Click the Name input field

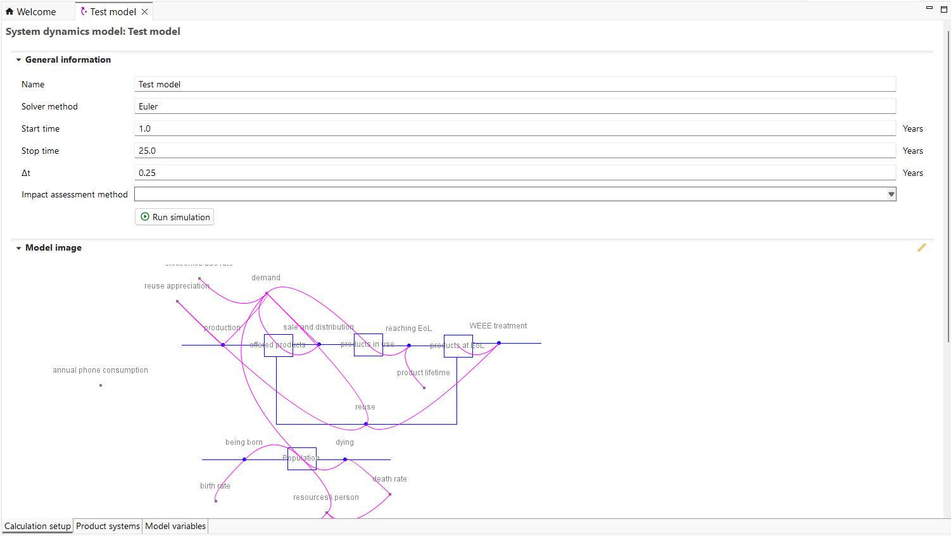coord(514,84)
